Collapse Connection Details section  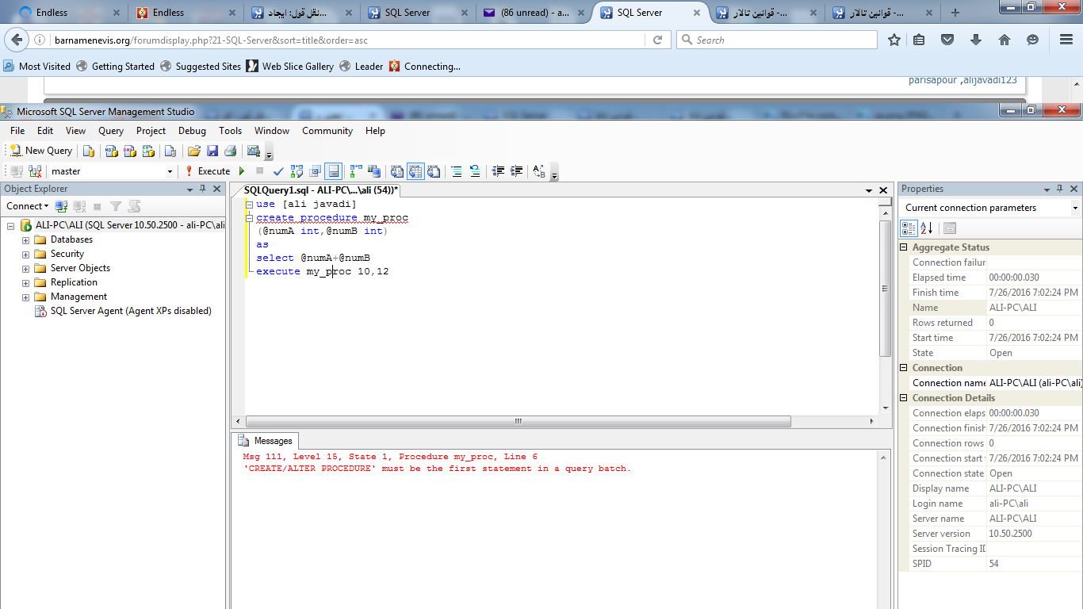pyautogui.click(x=904, y=398)
